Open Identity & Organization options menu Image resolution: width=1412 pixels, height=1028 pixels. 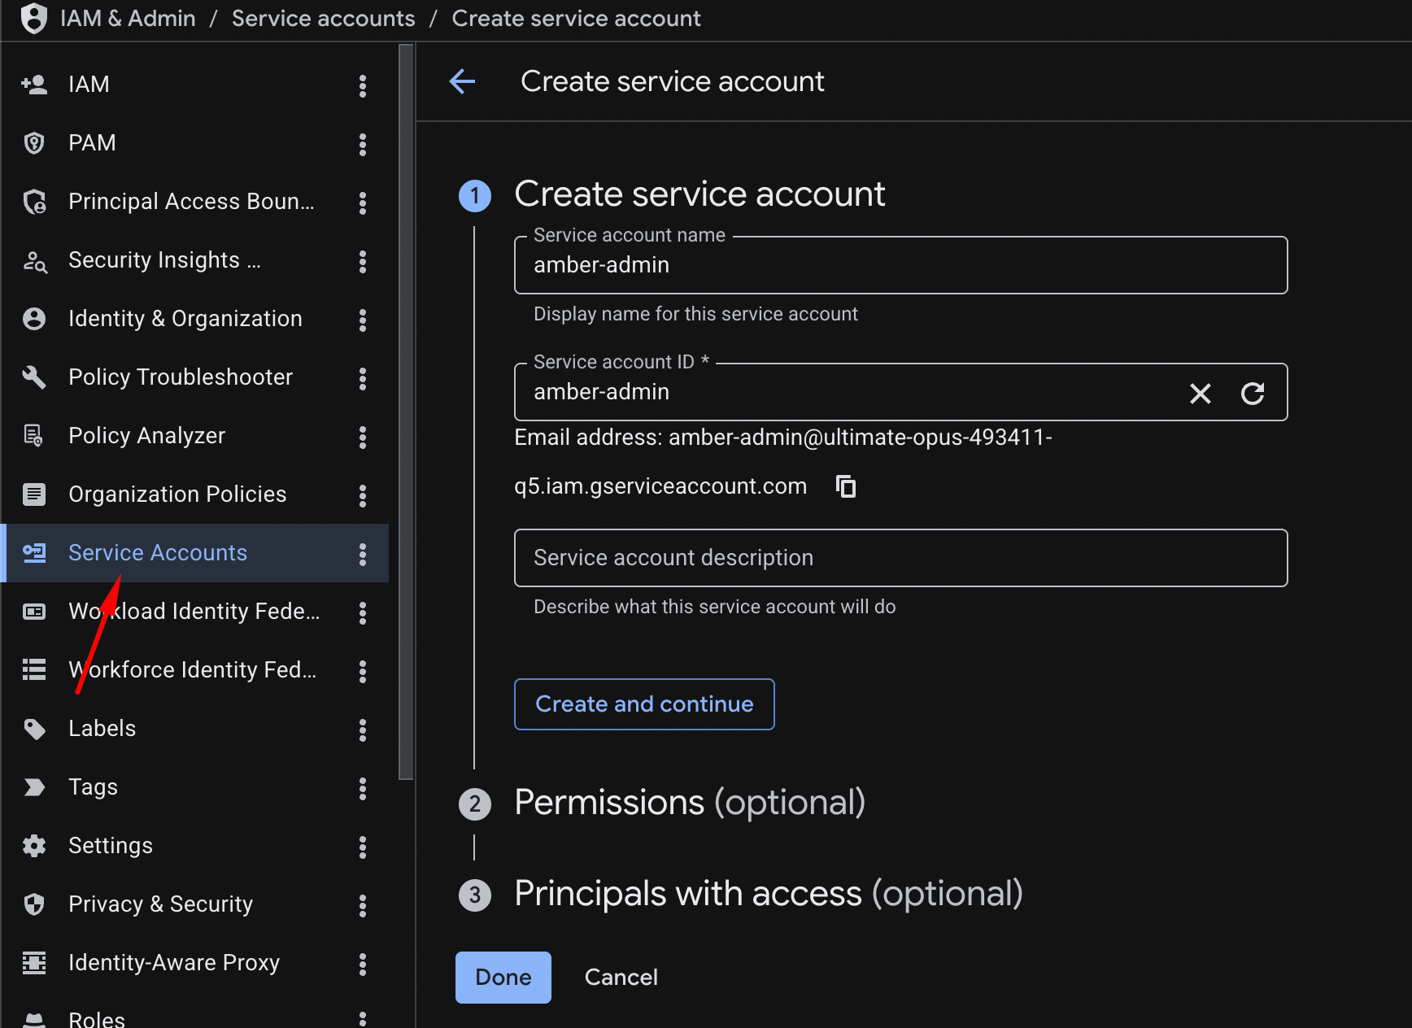(363, 320)
